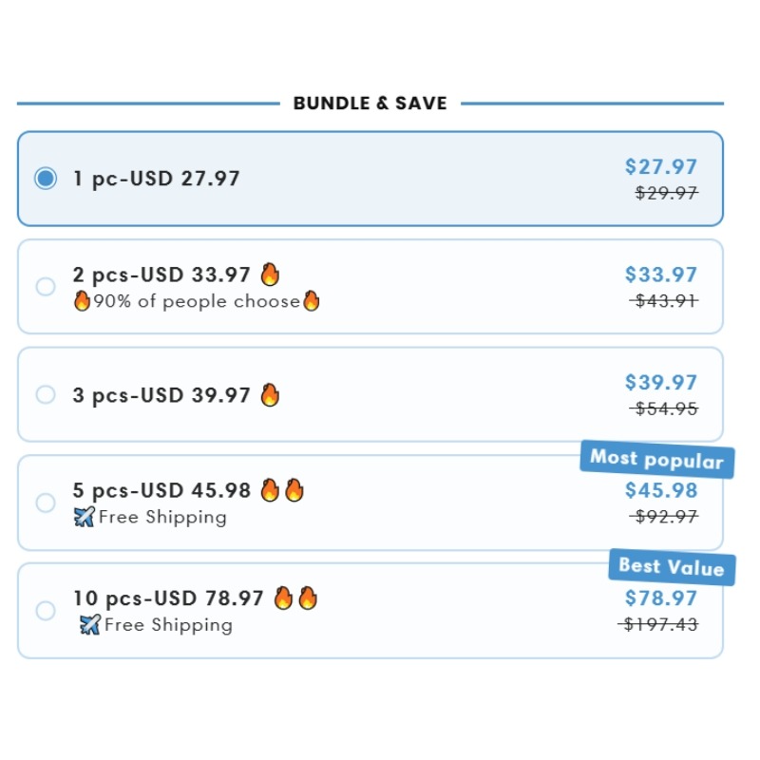
Task: Click the $27.97 sale price
Action: (661, 167)
